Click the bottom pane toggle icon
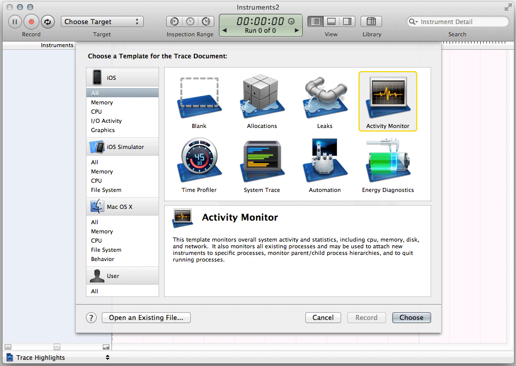This screenshot has width=516, height=366. pos(106,347)
